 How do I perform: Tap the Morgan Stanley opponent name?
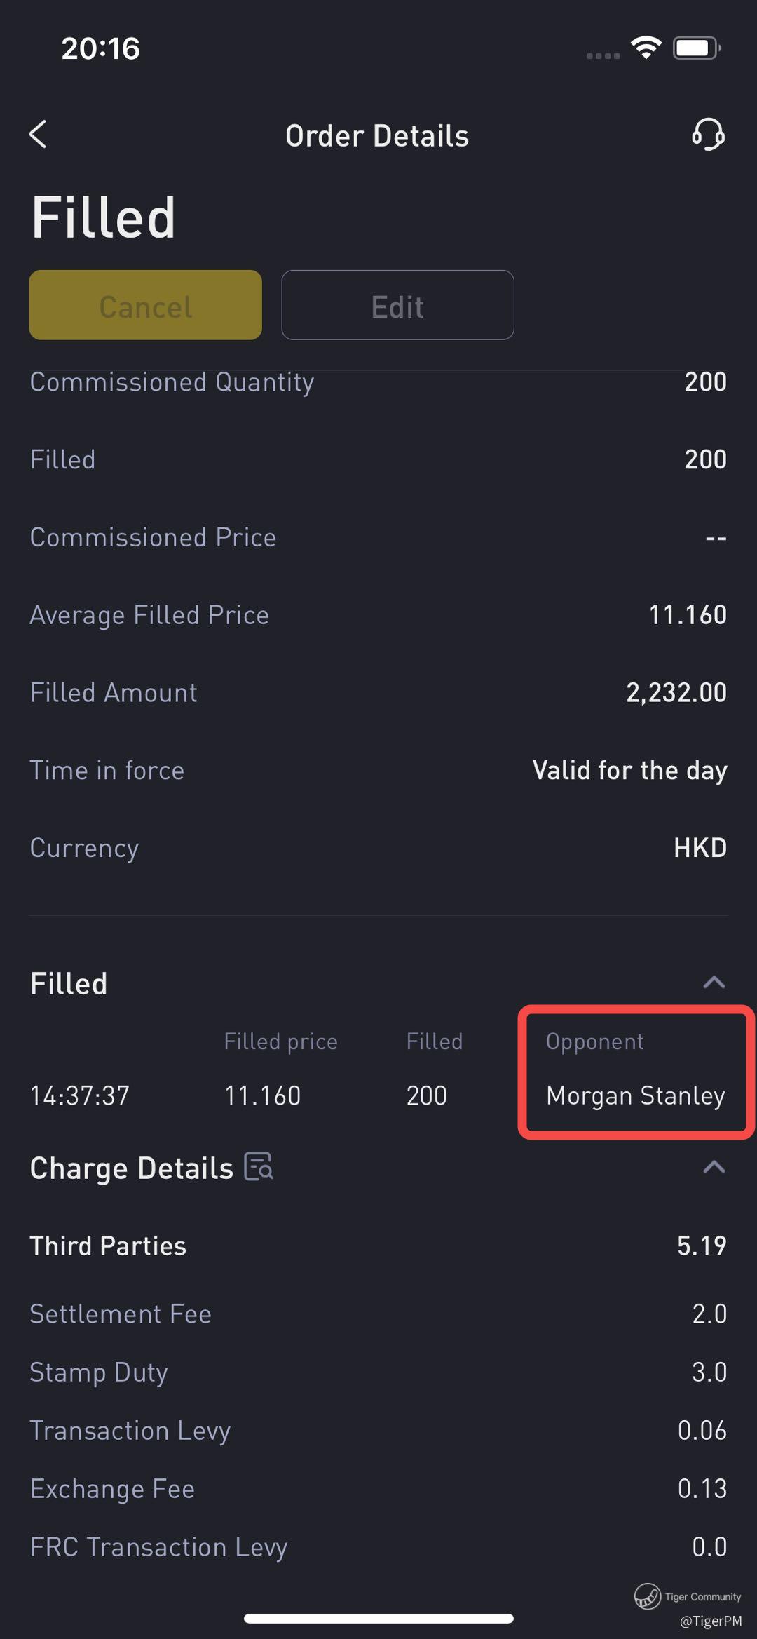click(635, 1095)
